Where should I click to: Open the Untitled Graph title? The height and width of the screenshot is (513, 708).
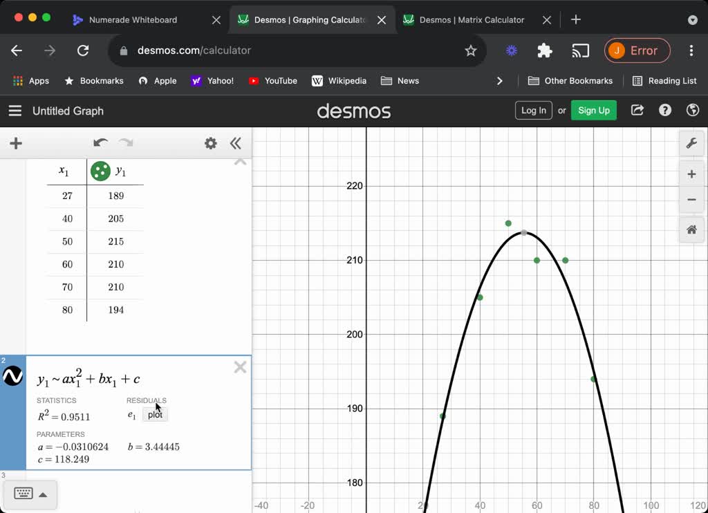68,111
